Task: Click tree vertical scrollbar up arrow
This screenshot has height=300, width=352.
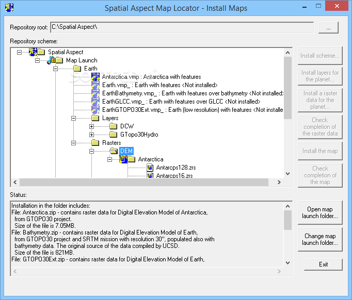Action: pos(288,53)
